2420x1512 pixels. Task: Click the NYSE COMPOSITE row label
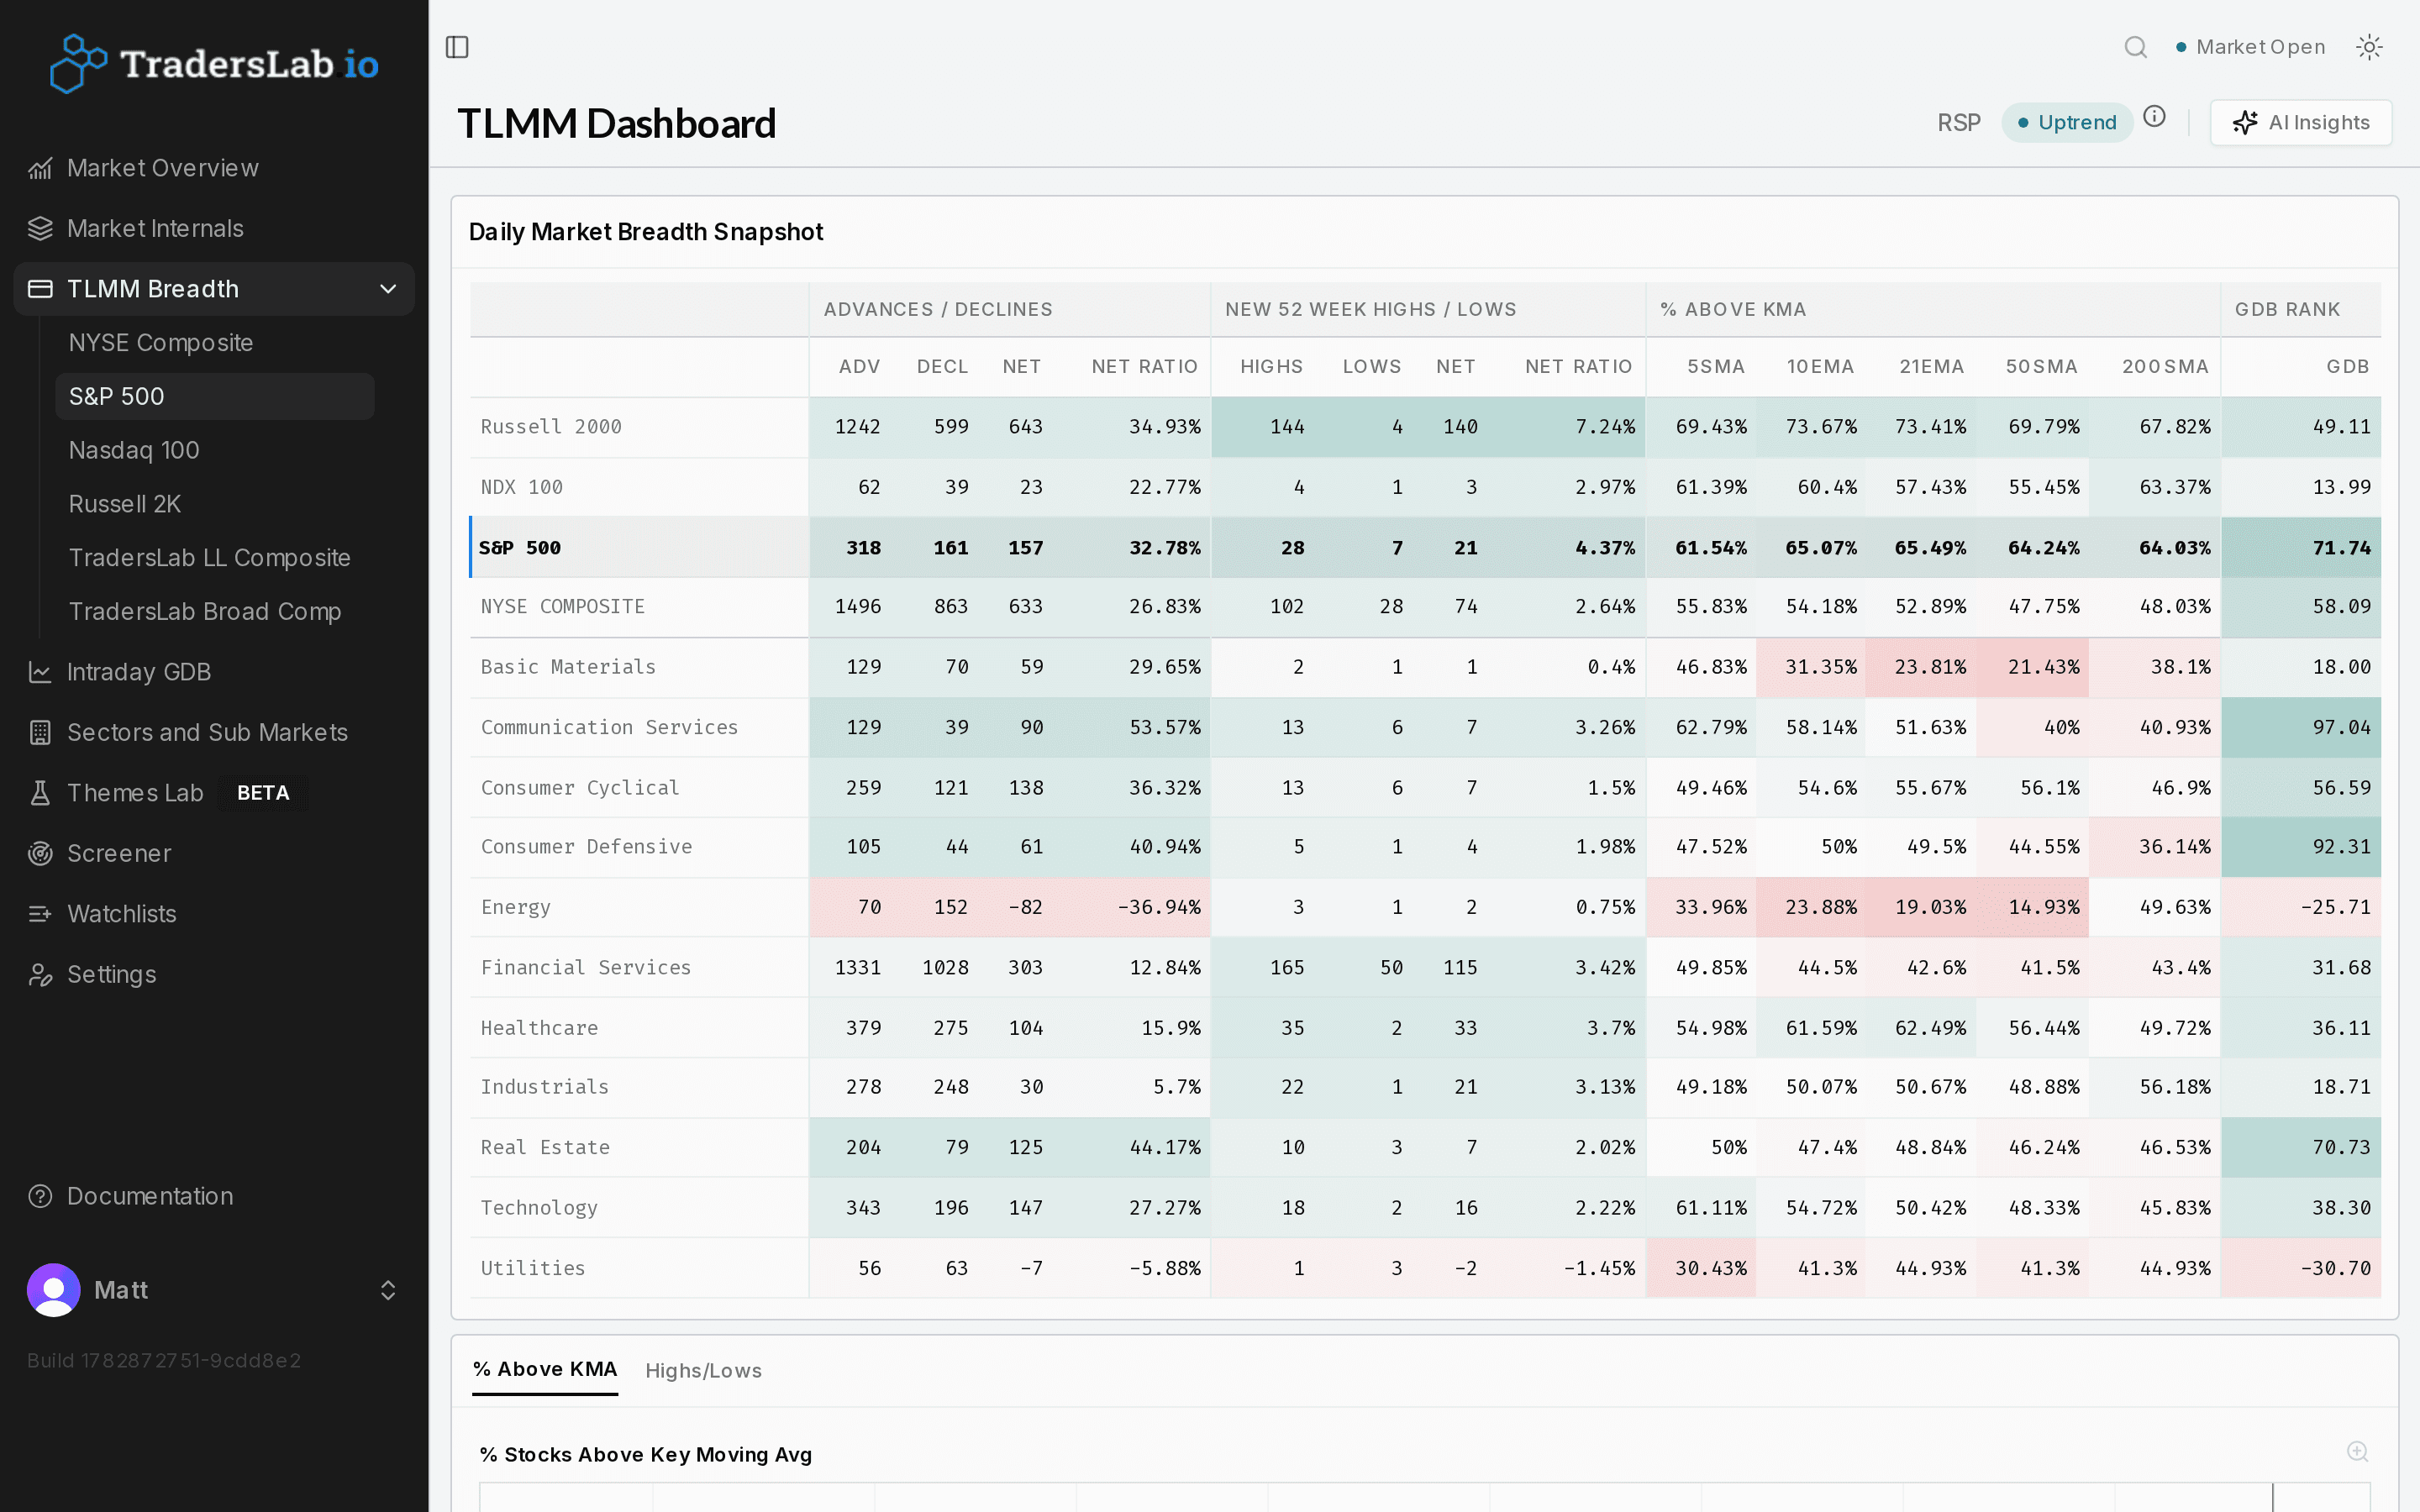coord(562,606)
